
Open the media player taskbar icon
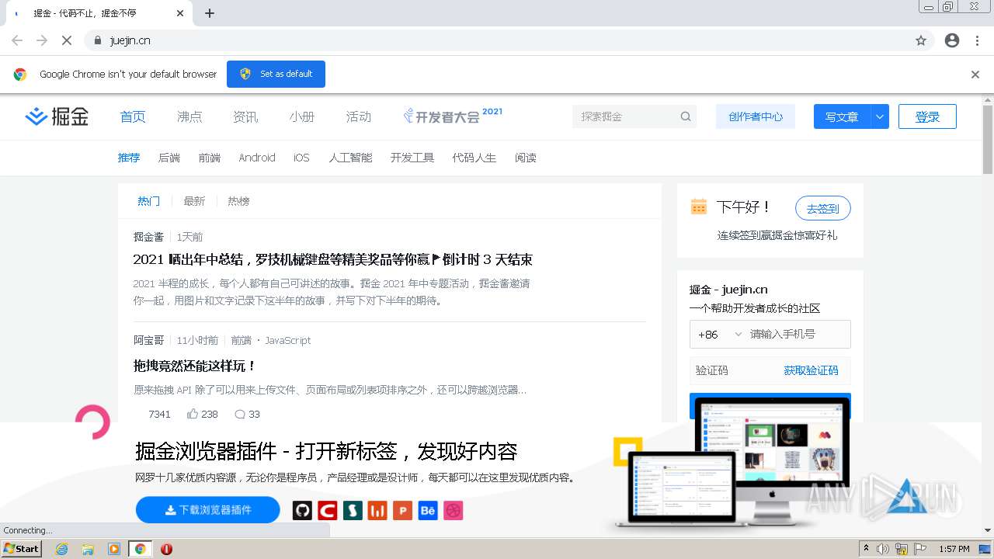coord(114,549)
